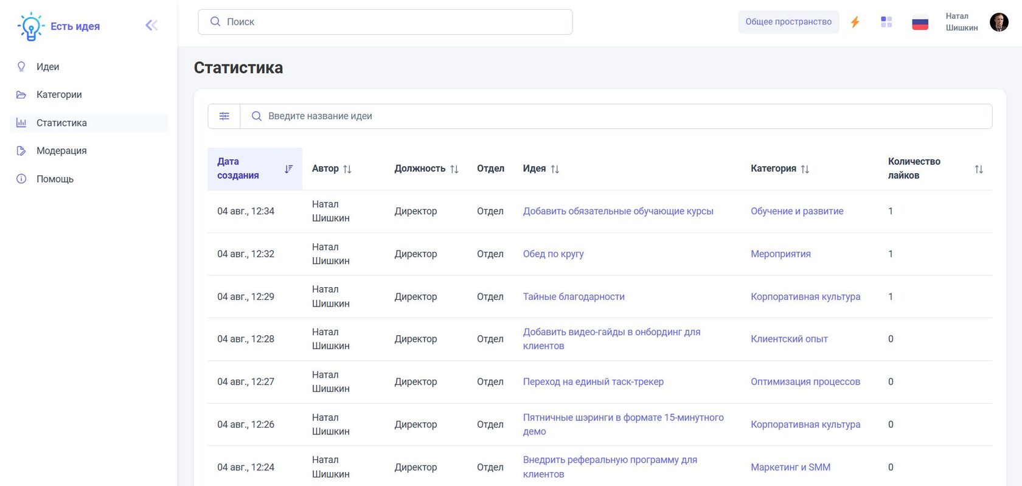Click the Есть идея lightbulb logo
1022x486 pixels.
[30, 26]
